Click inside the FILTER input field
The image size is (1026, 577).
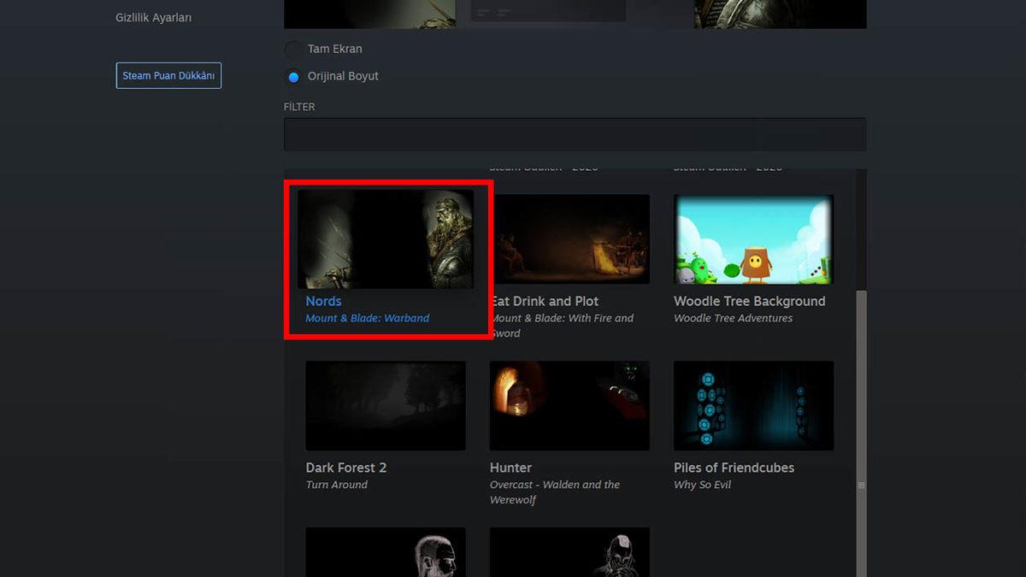point(575,133)
